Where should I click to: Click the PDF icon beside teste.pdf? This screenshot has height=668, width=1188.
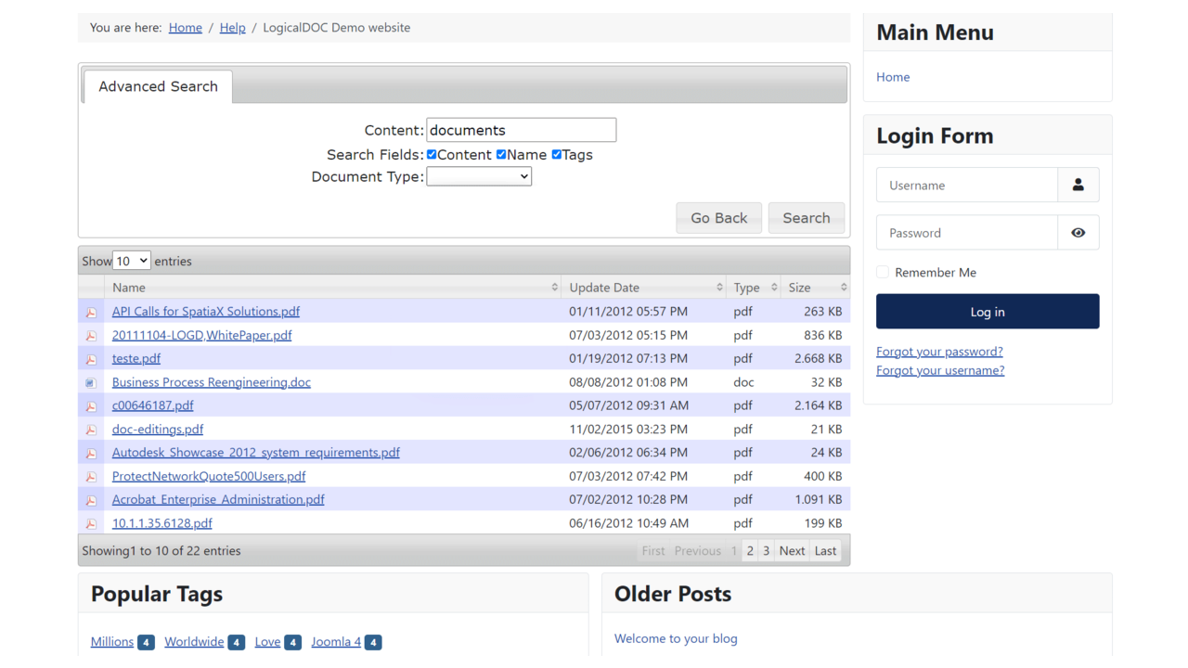click(x=91, y=359)
